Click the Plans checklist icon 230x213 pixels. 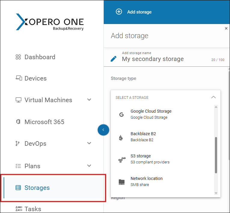(18, 166)
